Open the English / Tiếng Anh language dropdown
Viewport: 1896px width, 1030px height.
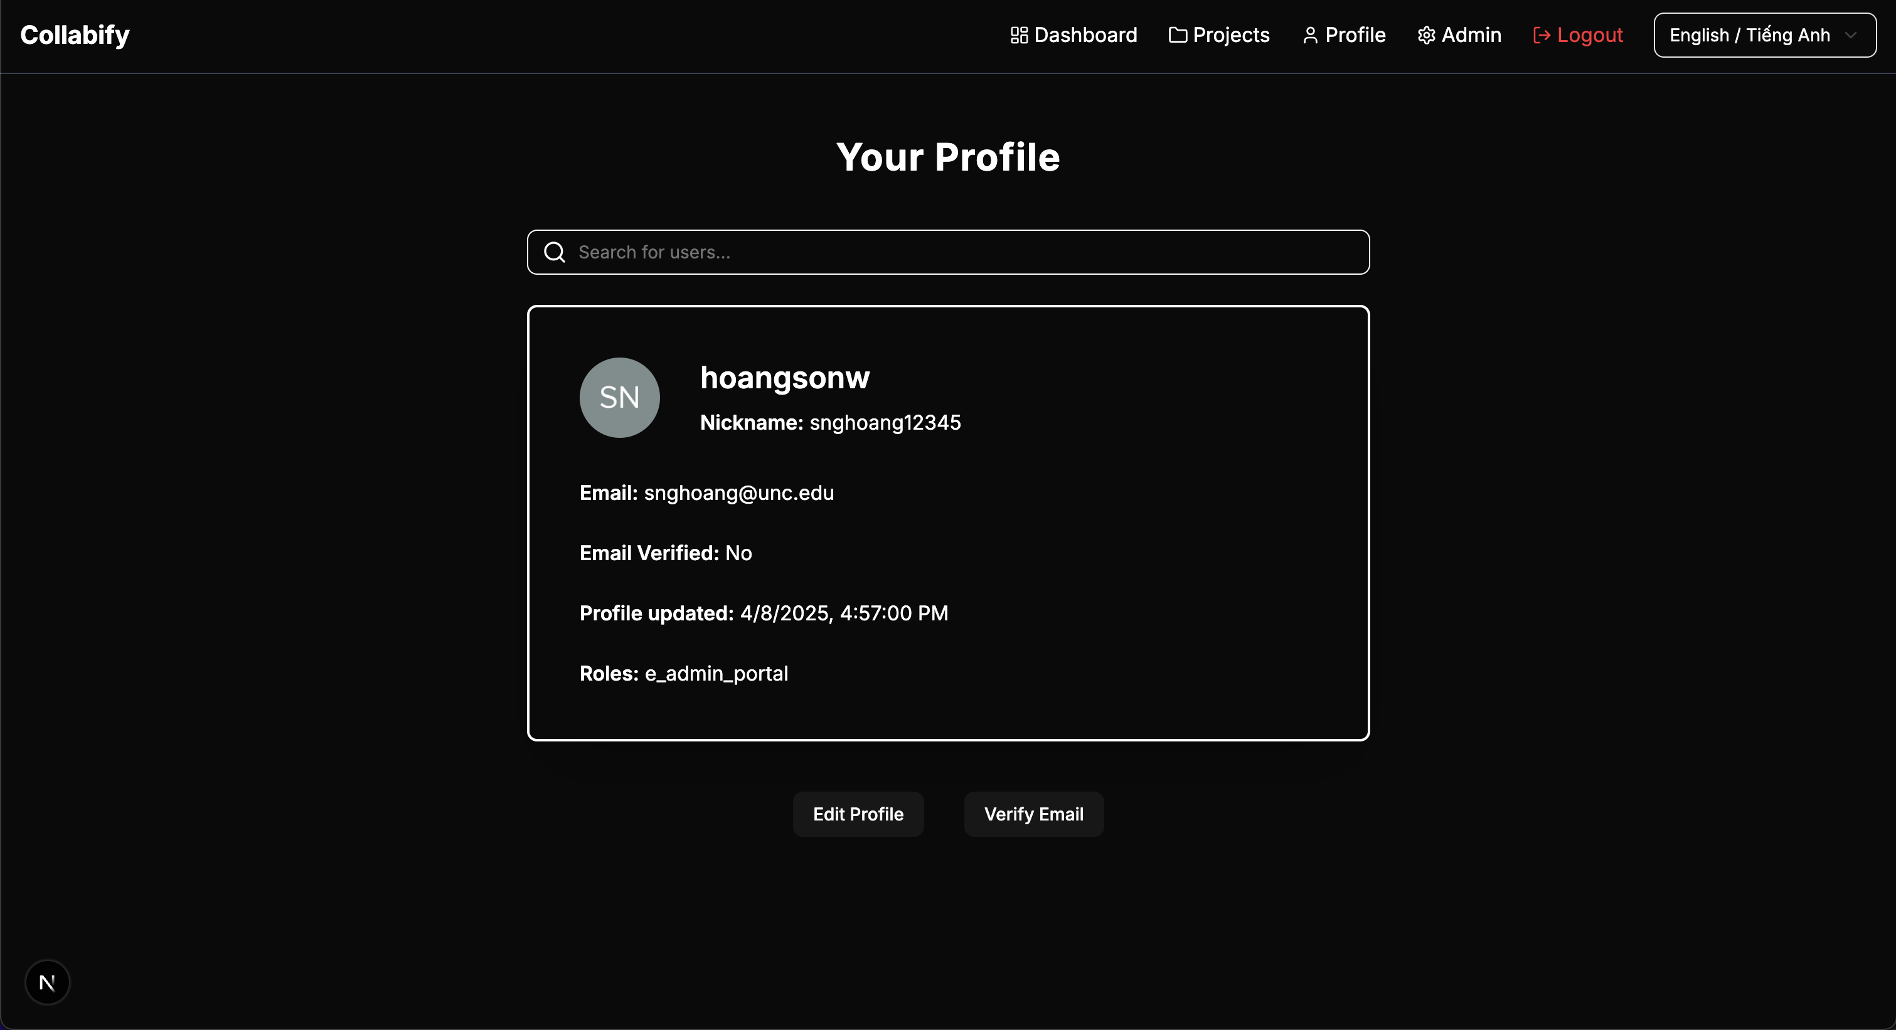[x=1765, y=35]
